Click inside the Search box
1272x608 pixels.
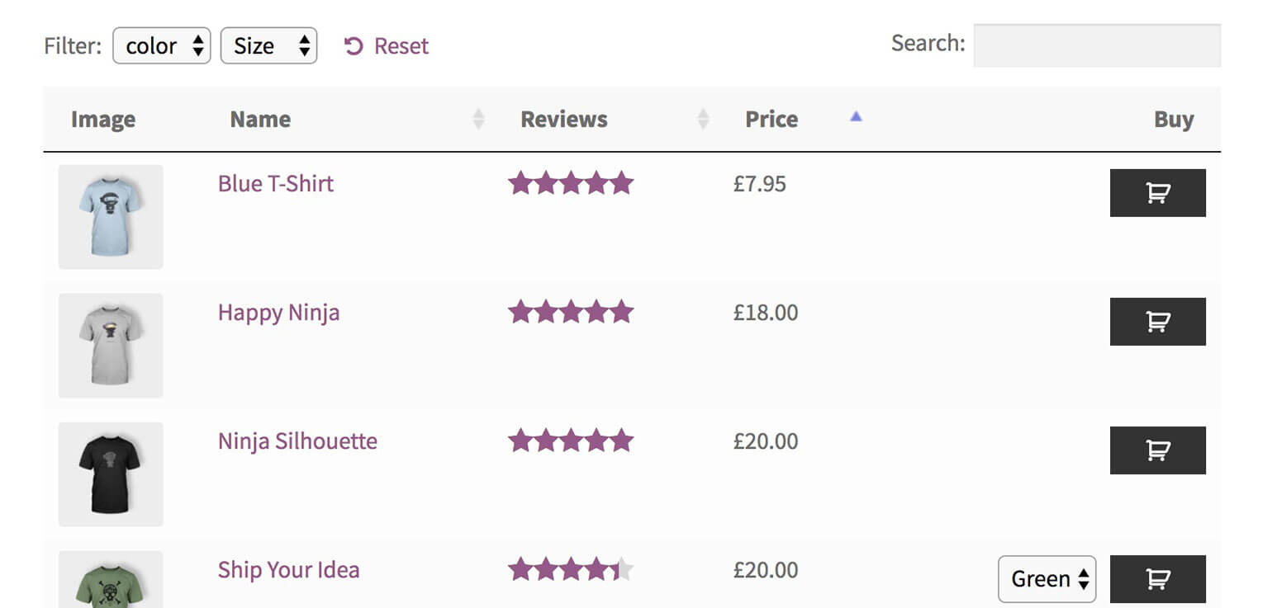point(1097,45)
